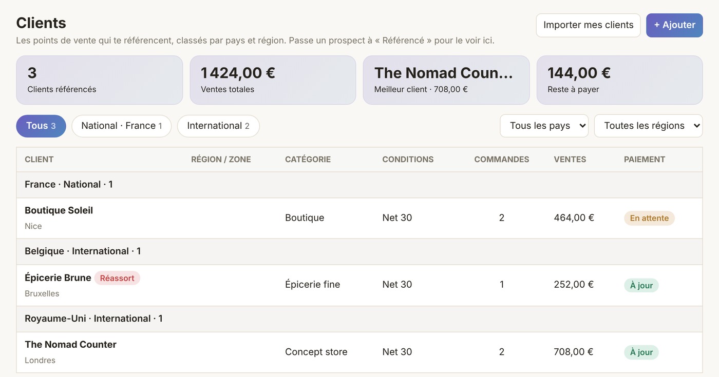Screen dimensions: 719x377
Task: Open the Tous les pays dropdown
Action: click(x=544, y=126)
